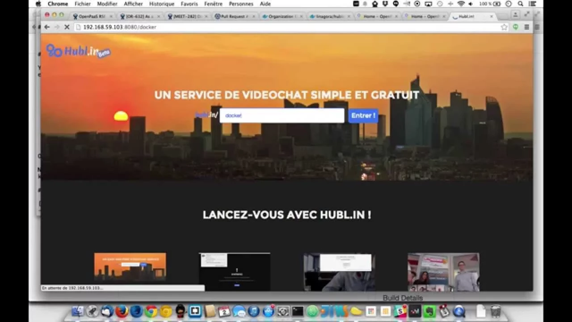
Task: Open the Wi-Fi status menu
Action: point(461,4)
